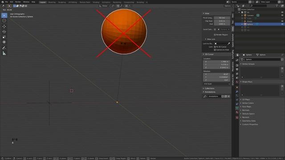Screen dimensions: 285x160
Task: Toggle the Local Camera checkbox
Action: [215, 29]
